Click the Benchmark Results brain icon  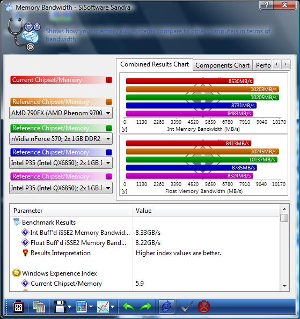click(17, 222)
